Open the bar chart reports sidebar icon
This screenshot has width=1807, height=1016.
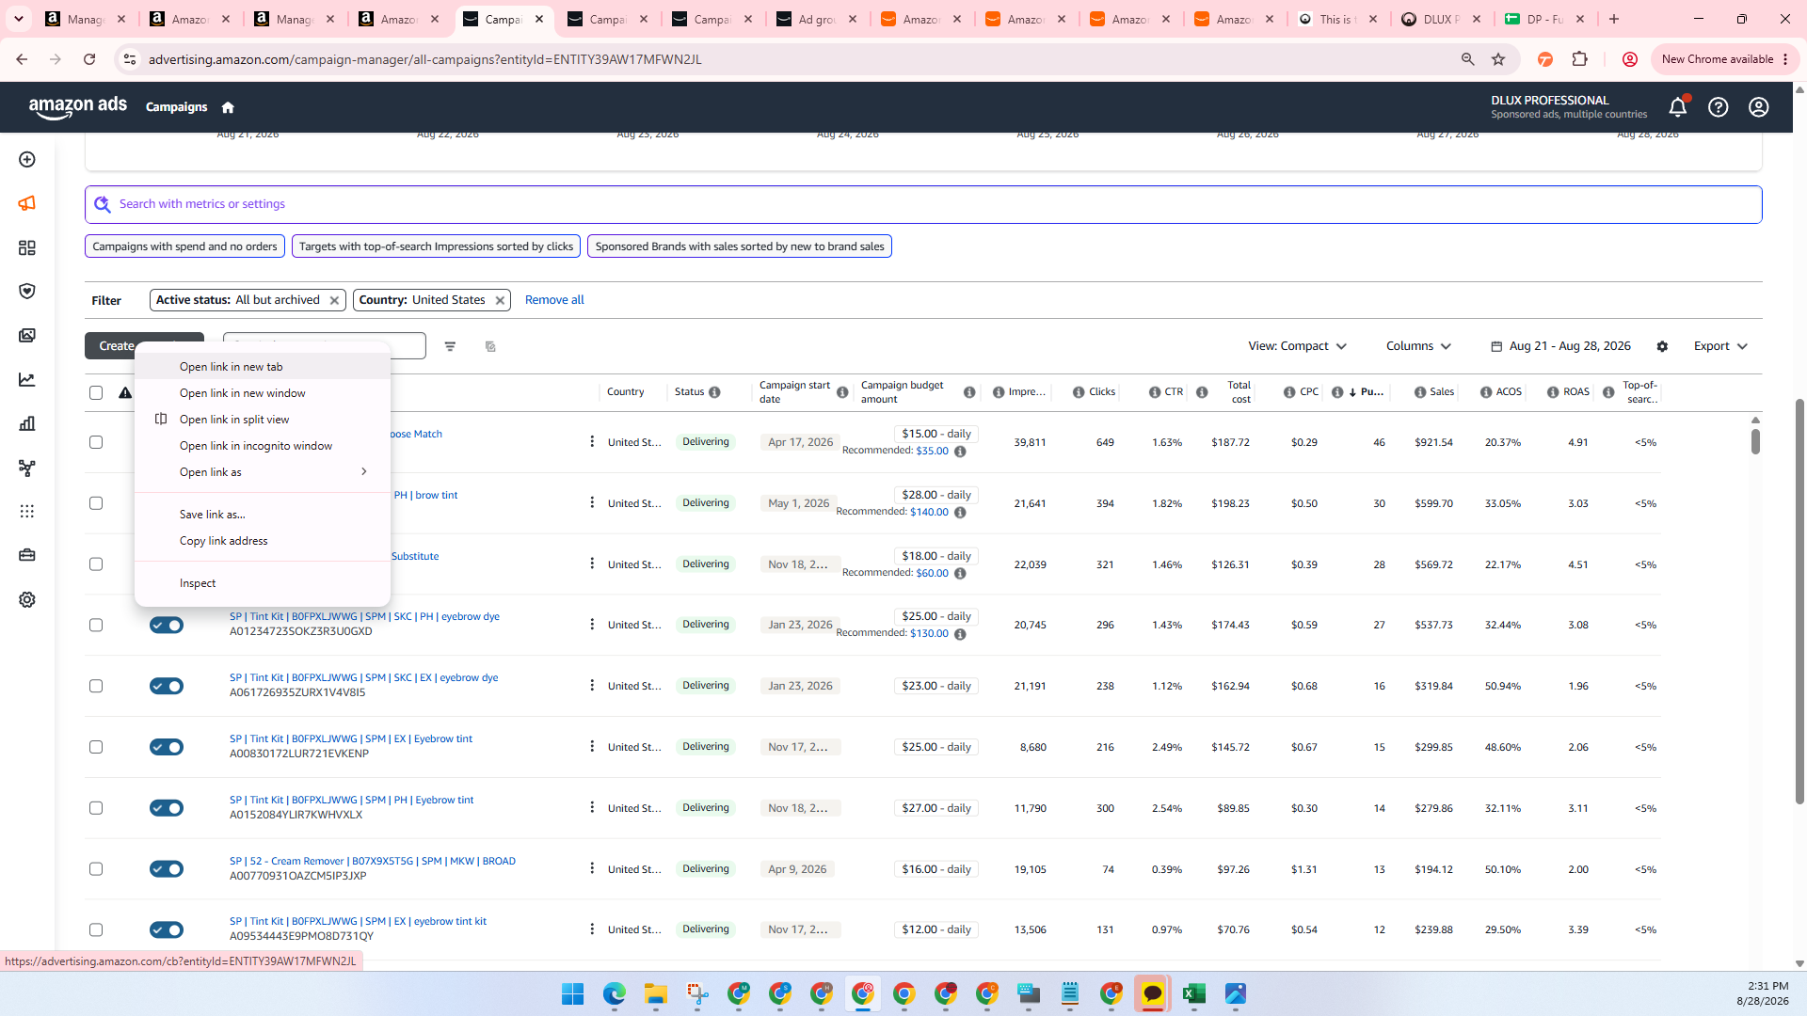click(27, 423)
